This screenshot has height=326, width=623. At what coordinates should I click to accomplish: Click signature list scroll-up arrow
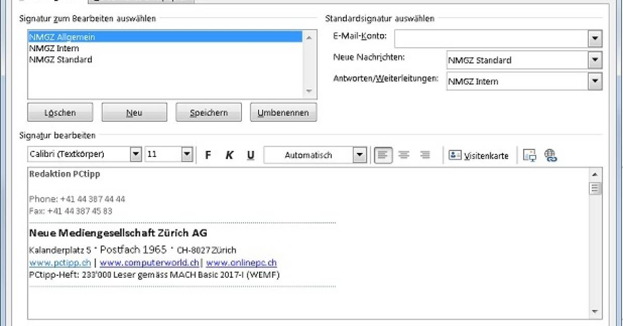[x=309, y=37]
